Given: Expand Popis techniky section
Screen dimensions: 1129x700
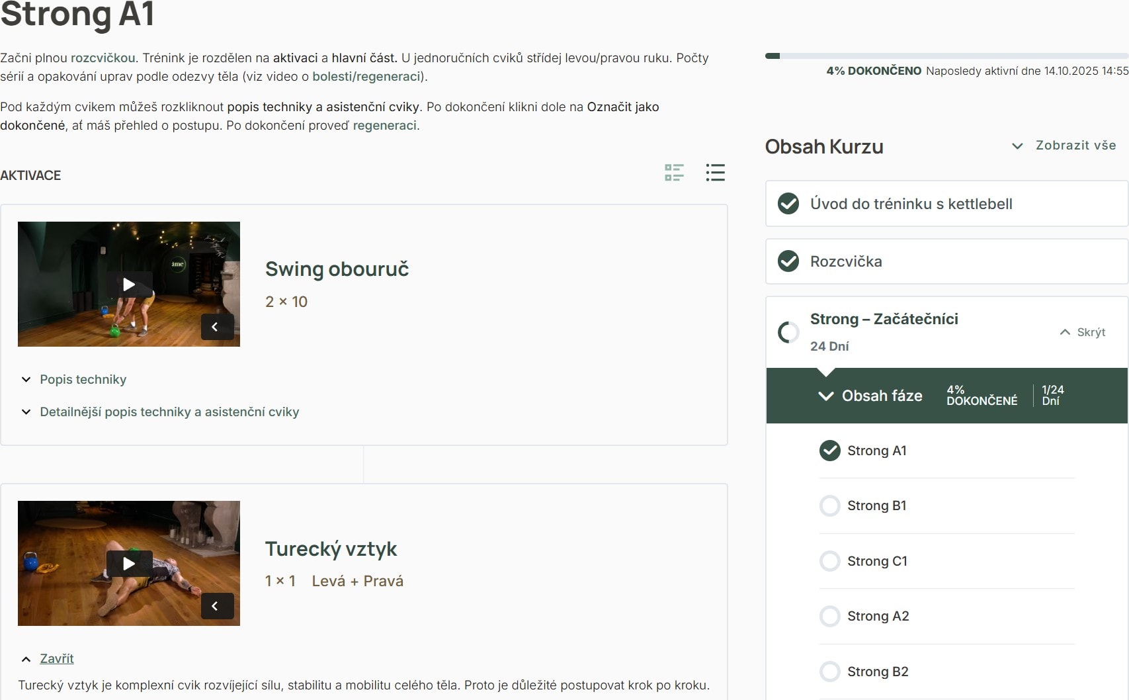Looking at the screenshot, I should (83, 379).
